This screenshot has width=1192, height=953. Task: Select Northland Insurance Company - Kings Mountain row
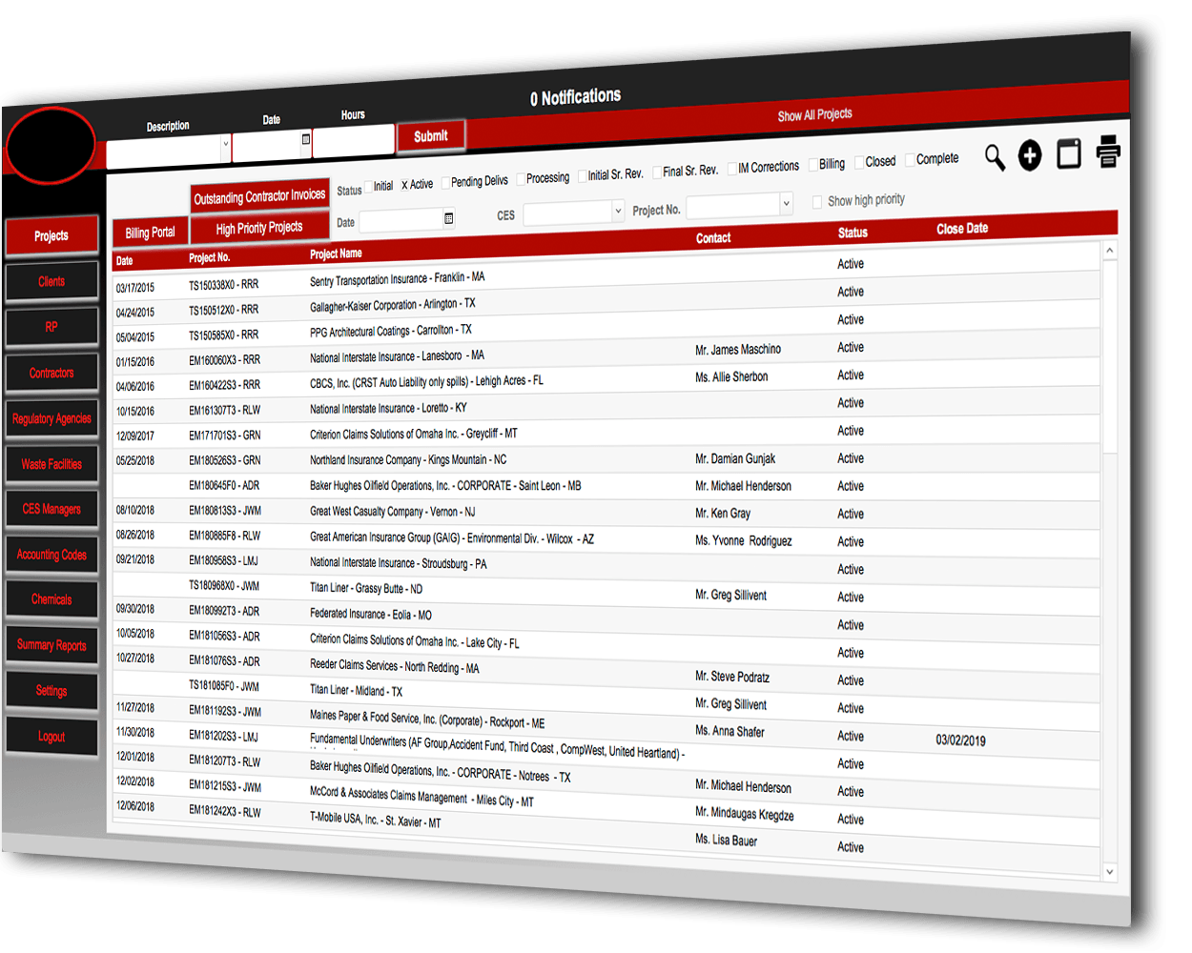point(606,458)
